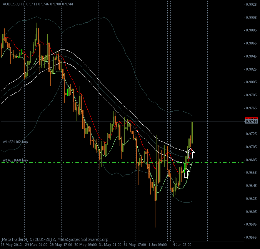
Task: Select the red dashed stop-loss line
Action: [122, 167]
